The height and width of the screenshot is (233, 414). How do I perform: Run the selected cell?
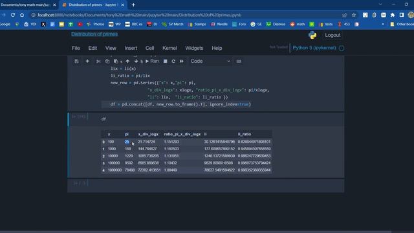click(x=152, y=61)
